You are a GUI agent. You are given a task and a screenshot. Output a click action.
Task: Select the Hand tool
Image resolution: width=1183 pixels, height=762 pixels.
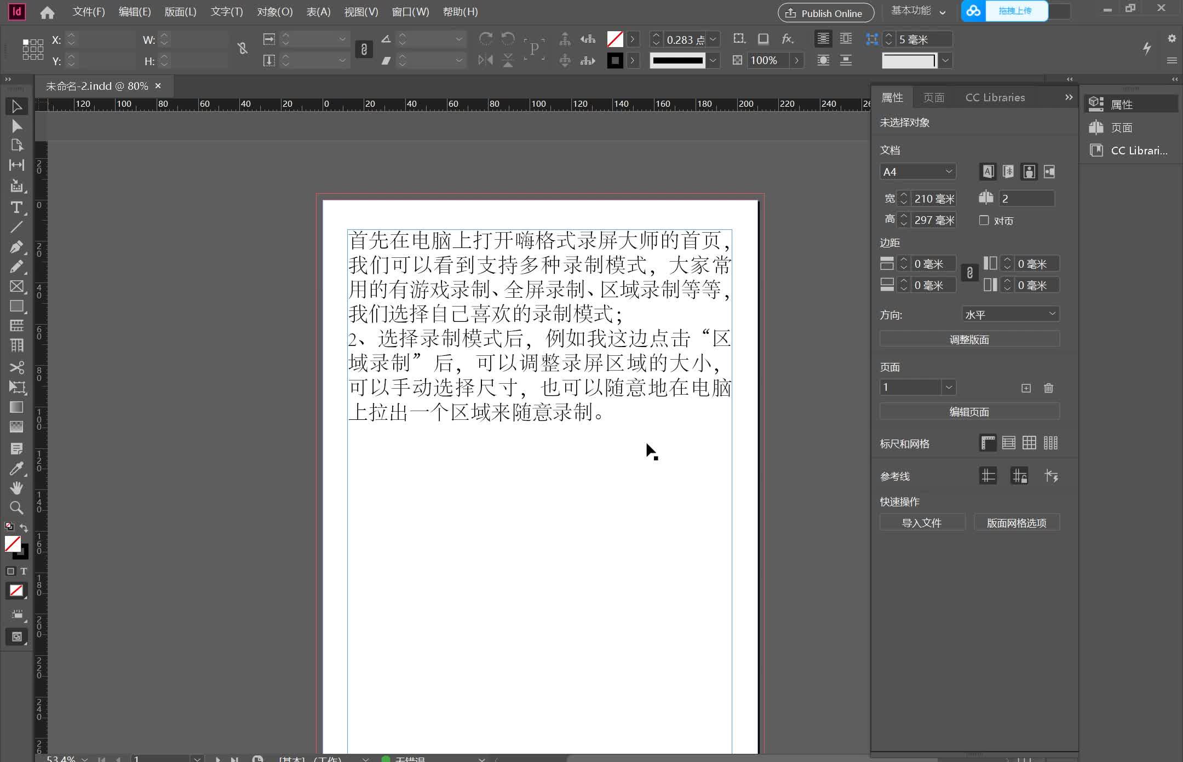click(17, 488)
